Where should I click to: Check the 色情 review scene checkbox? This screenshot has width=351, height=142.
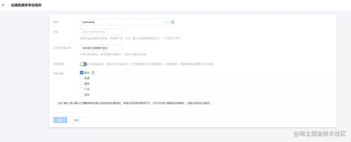click(x=82, y=78)
